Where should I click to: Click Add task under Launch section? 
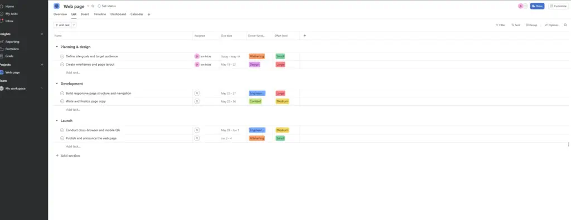(x=73, y=146)
